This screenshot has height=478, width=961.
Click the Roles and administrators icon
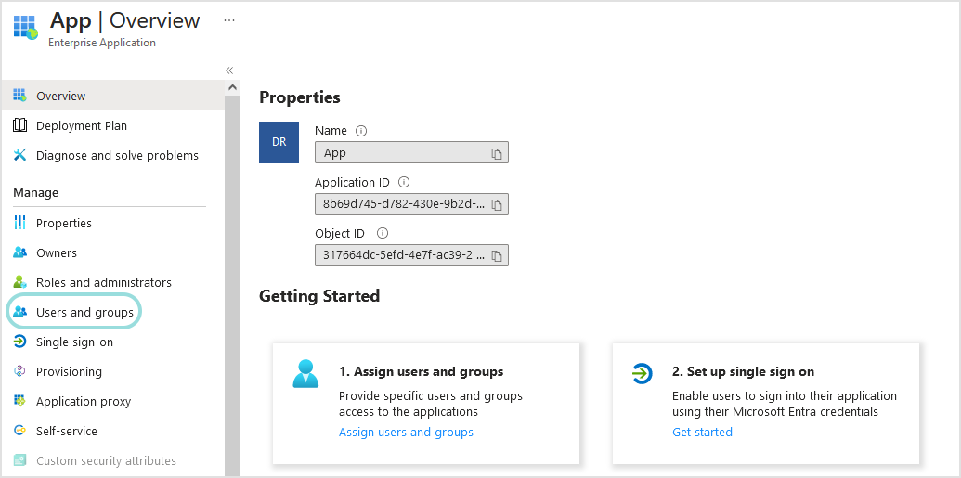click(19, 282)
